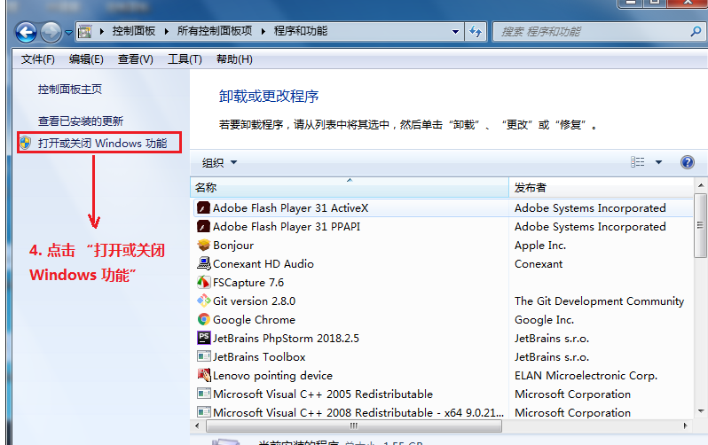
Task: Click vertical scrollbar down arrow
Action: [701, 411]
